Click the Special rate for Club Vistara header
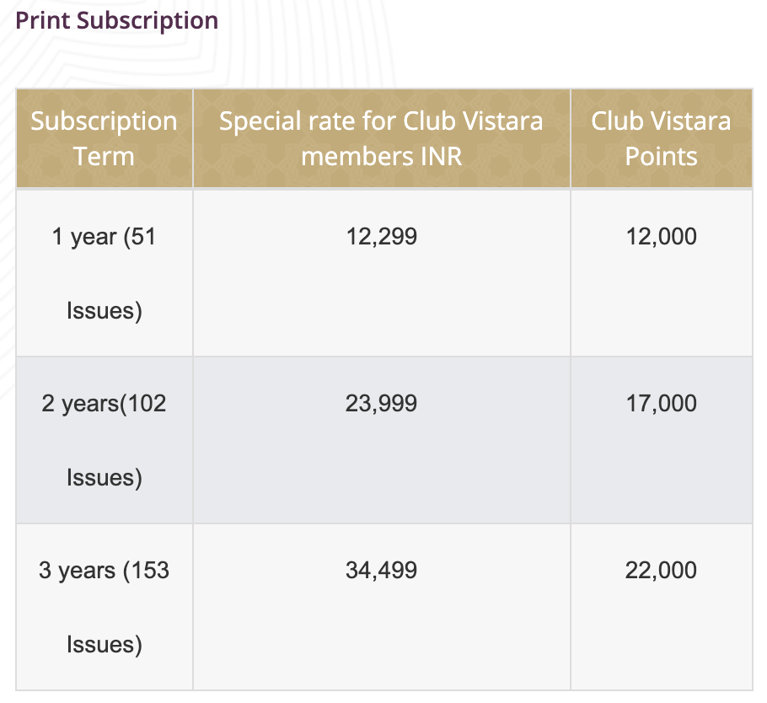767x703 pixels. click(382, 138)
